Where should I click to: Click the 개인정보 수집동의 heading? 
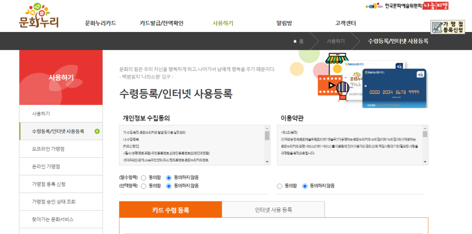point(146,118)
